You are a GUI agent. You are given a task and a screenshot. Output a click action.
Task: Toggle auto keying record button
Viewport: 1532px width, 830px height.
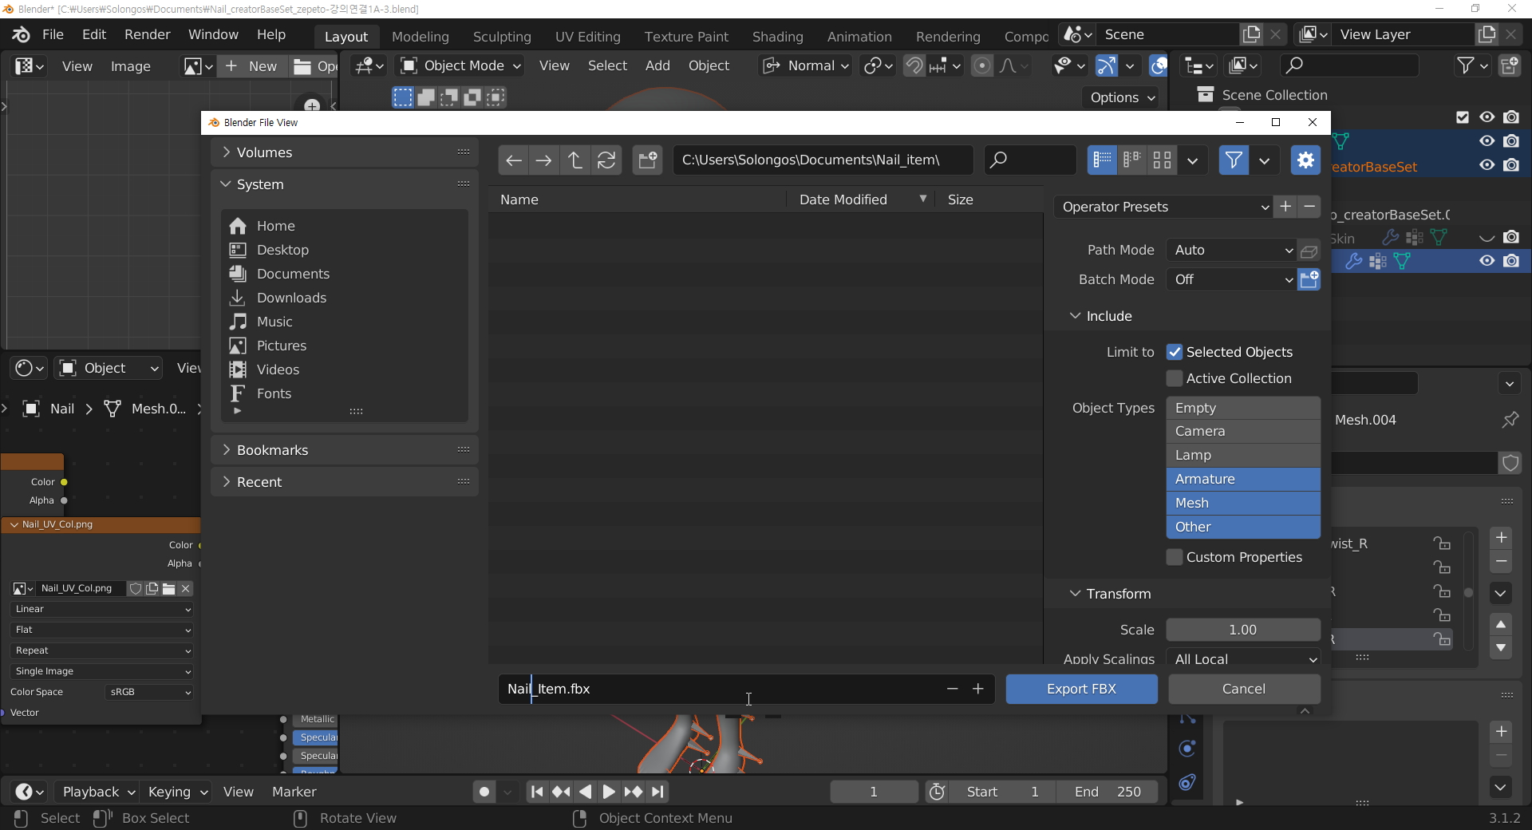484,792
